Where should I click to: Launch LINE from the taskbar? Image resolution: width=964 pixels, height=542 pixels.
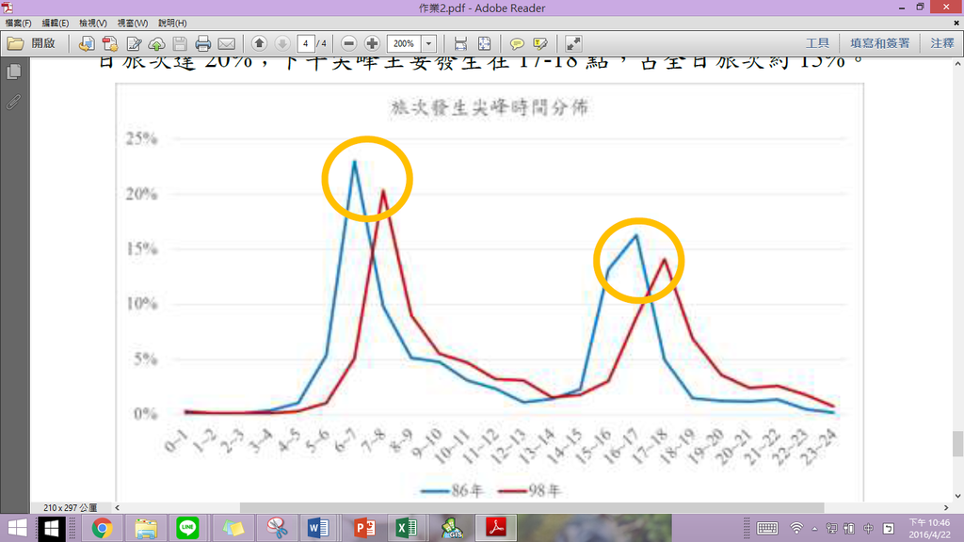(188, 528)
